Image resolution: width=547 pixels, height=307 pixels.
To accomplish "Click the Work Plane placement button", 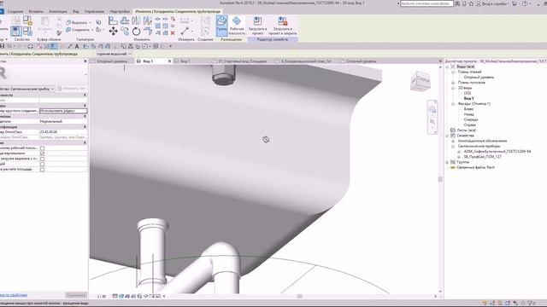I will pos(237,26).
